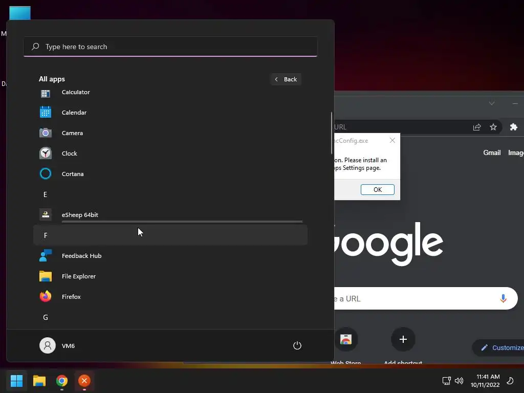Click Google search box in Chrome

(426, 298)
